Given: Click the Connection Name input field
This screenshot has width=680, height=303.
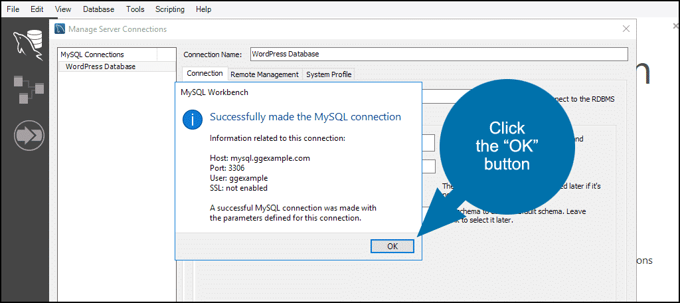Looking at the screenshot, I should 439,54.
